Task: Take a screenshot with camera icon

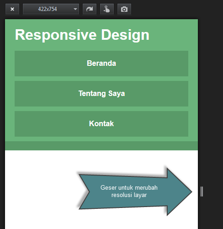Action: (x=124, y=9)
